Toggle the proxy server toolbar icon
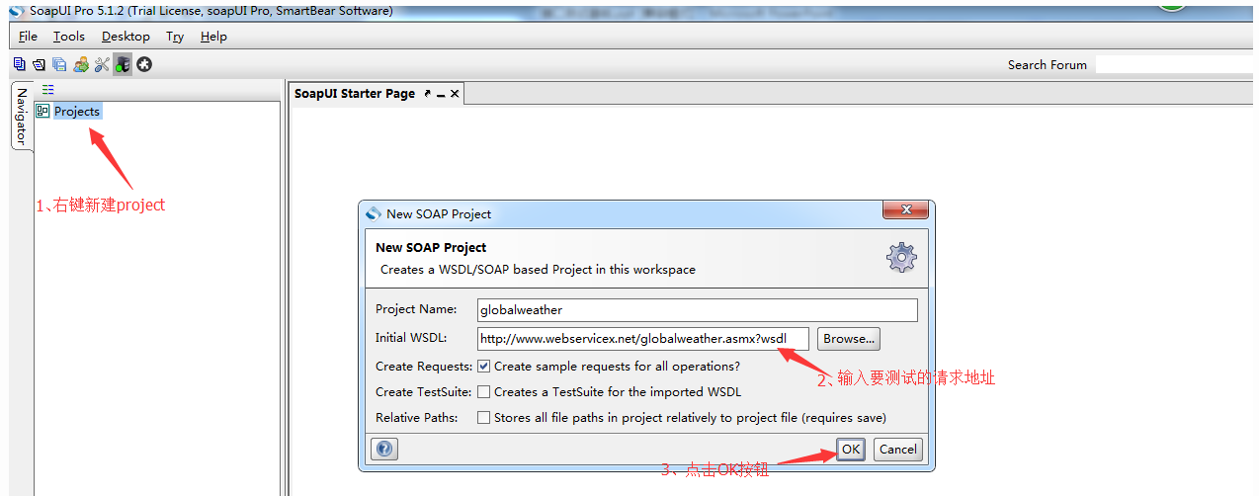The image size is (1259, 496). click(x=123, y=64)
